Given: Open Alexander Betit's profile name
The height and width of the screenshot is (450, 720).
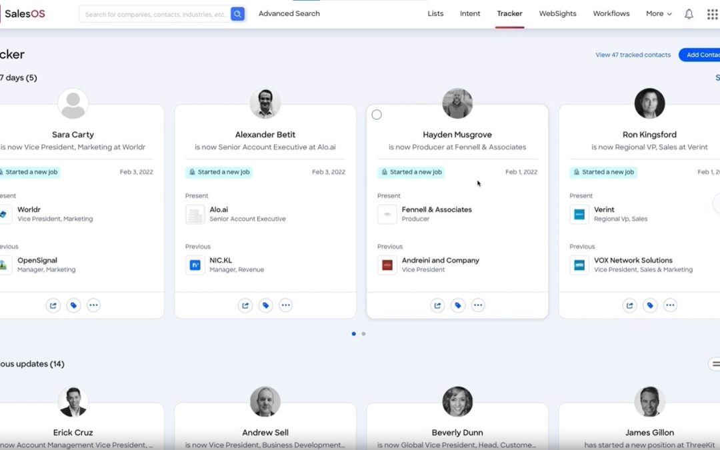Looking at the screenshot, I should pos(265,135).
